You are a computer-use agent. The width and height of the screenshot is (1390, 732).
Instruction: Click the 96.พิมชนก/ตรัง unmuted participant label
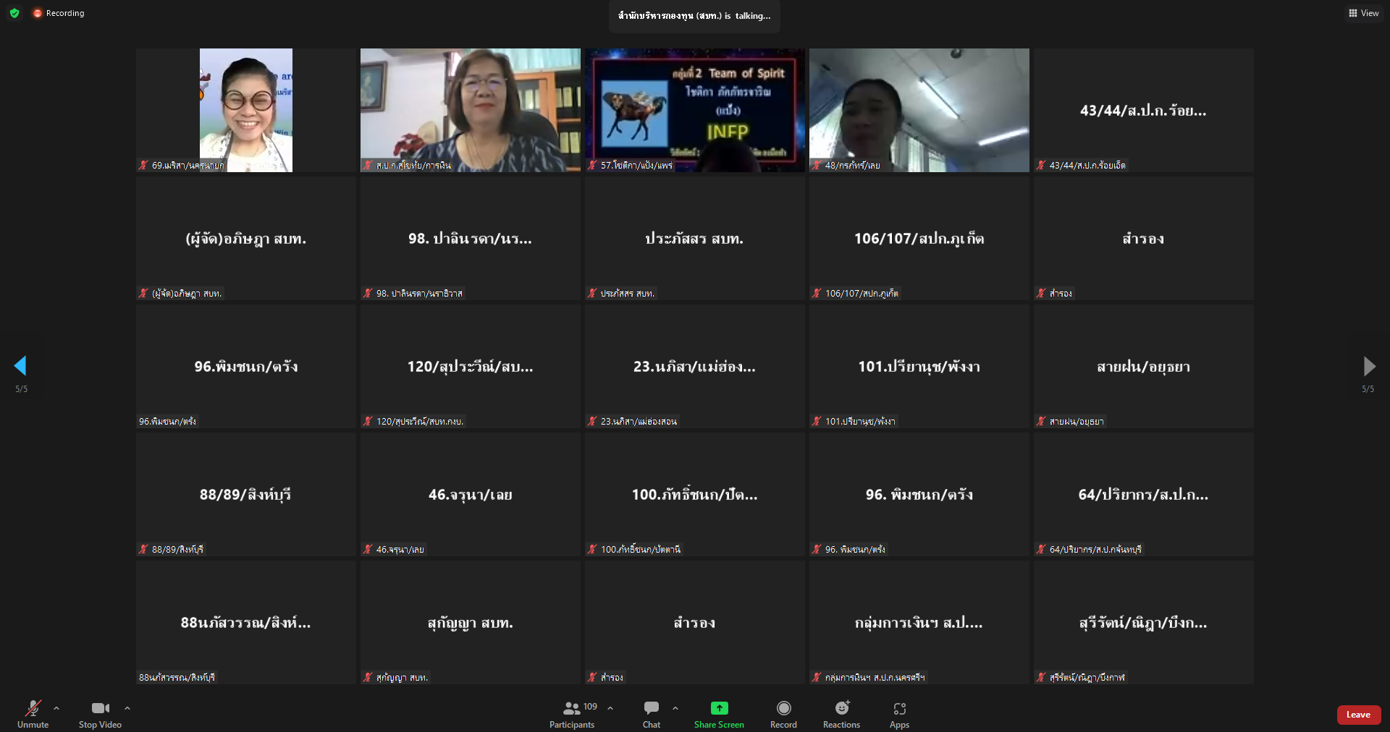click(167, 422)
